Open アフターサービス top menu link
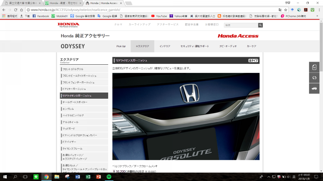The image size is (323, 181). coord(167,25)
